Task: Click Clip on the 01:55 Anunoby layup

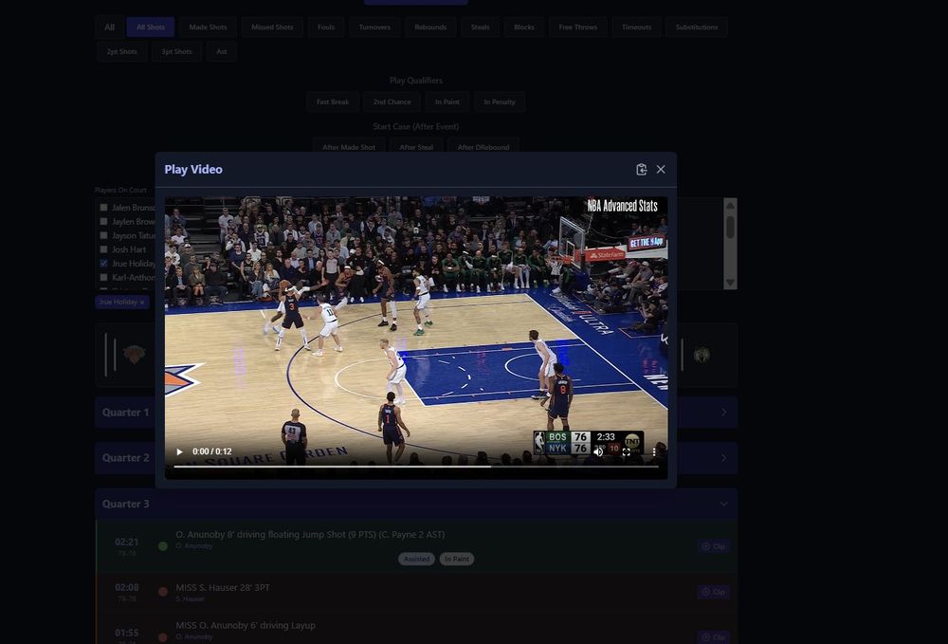Action: (714, 636)
